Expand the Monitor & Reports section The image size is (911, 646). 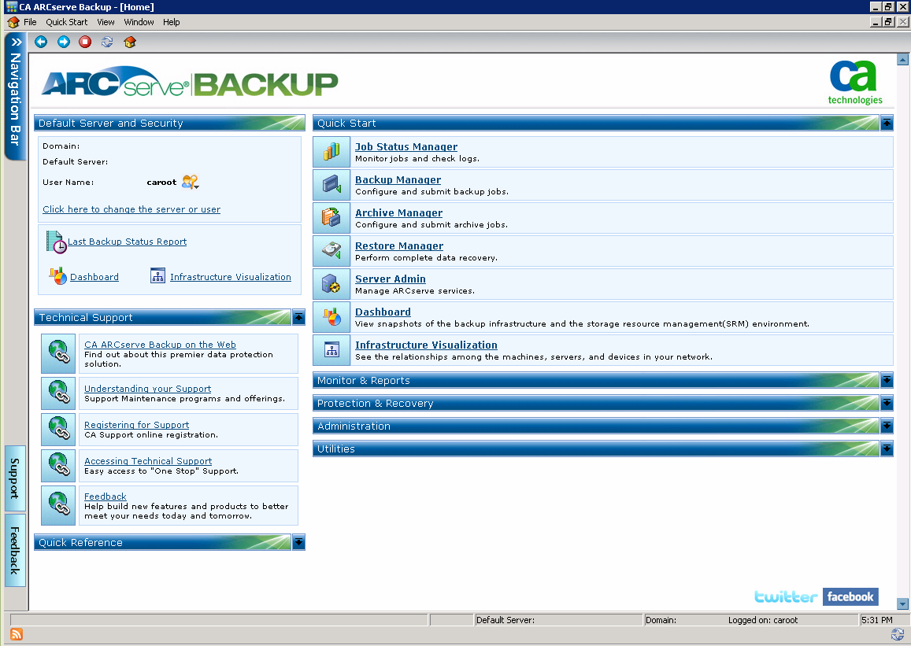point(887,380)
